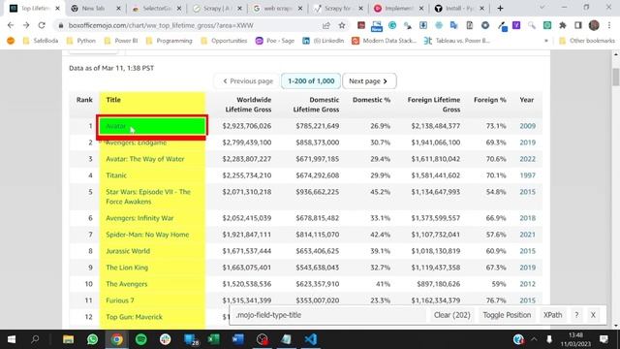The image size is (620, 349).
Task: Close the SelectorGadget bar with X
Action: 593,315
